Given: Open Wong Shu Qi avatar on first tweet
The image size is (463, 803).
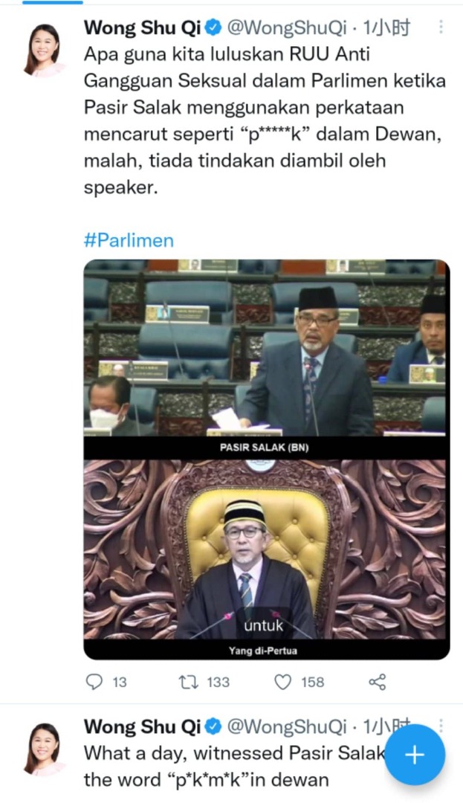Looking at the screenshot, I should pyautogui.click(x=45, y=51).
